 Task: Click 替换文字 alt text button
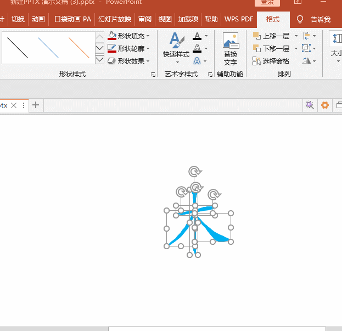coord(231,49)
